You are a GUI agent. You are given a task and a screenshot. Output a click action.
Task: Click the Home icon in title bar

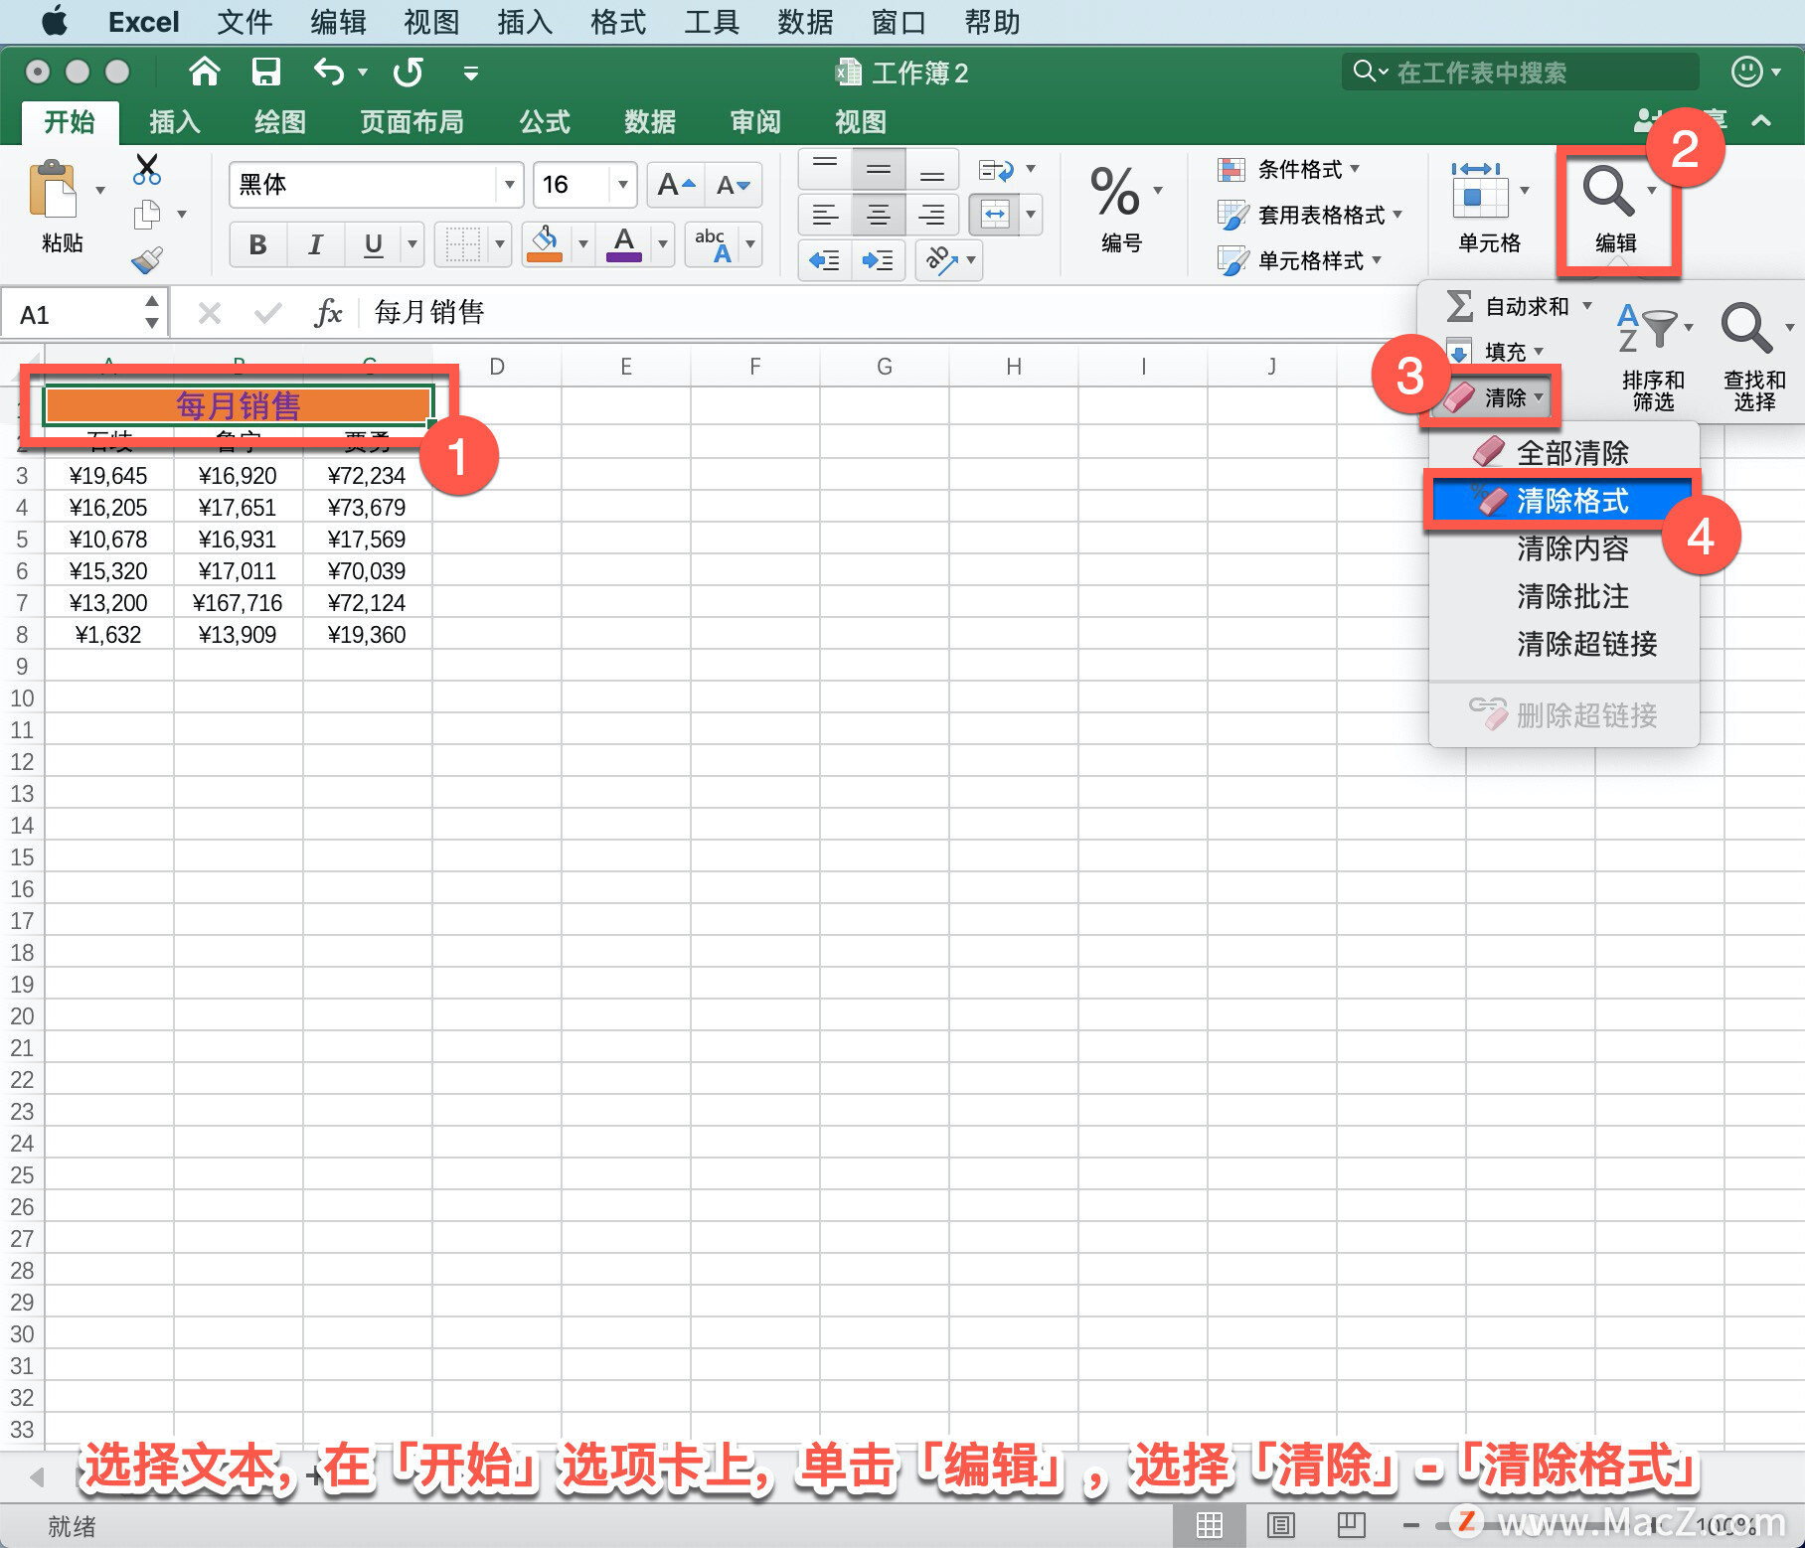pyautogui.click(x=204, y=72)
